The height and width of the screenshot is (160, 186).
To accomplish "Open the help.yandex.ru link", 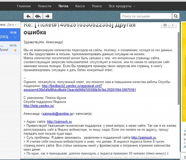I will [39, 106].
